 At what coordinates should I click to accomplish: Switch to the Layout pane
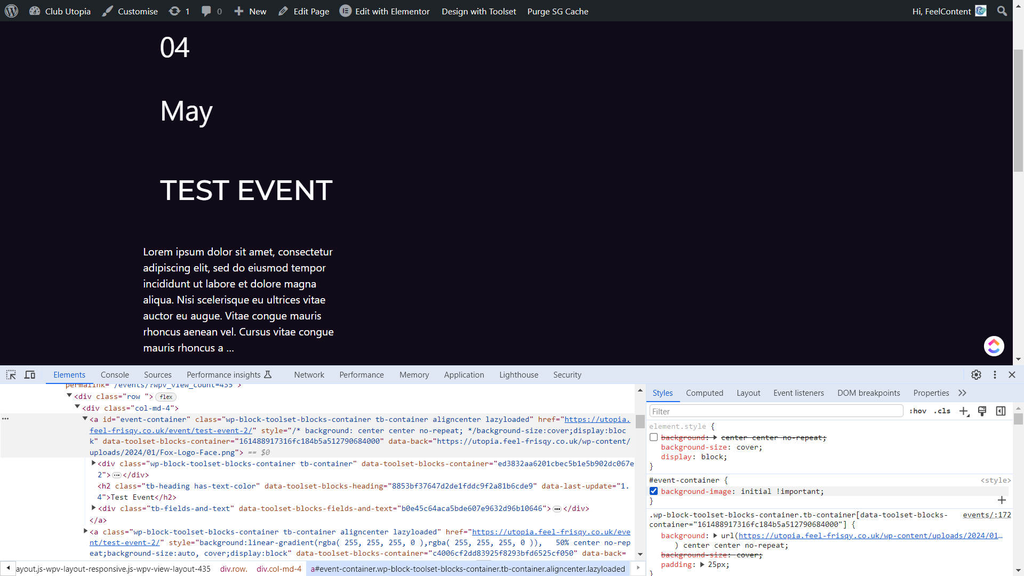click(x=748, y=393)
